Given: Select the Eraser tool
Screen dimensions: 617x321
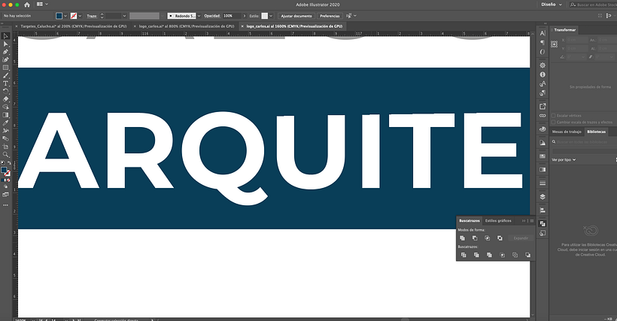Looking at the screenshot, I should coord(5,99).
